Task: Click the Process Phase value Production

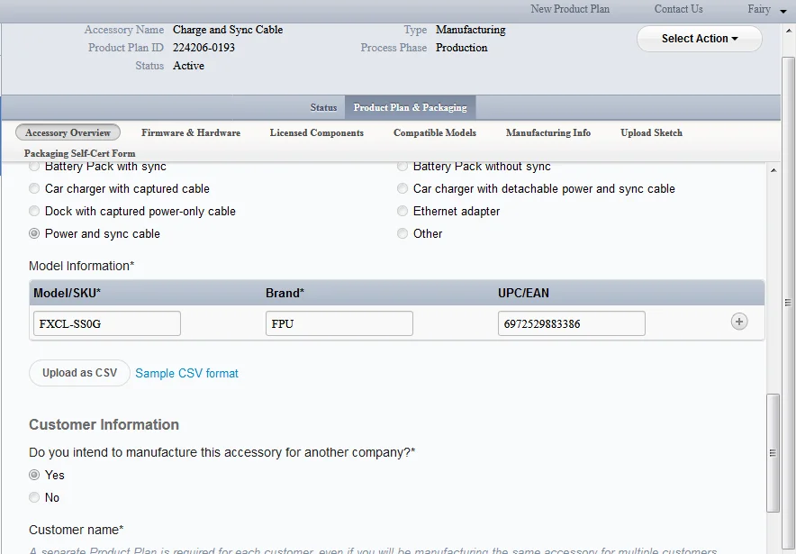Action: (461, 48)
